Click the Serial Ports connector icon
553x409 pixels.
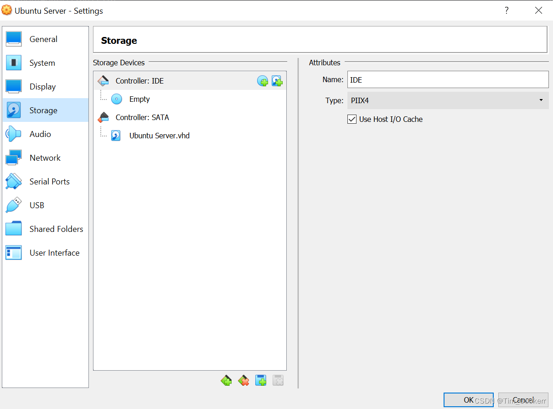point(14,182)
